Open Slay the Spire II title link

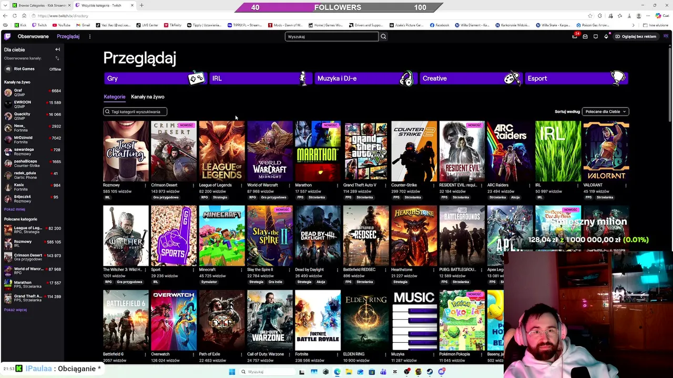(260, 269)
